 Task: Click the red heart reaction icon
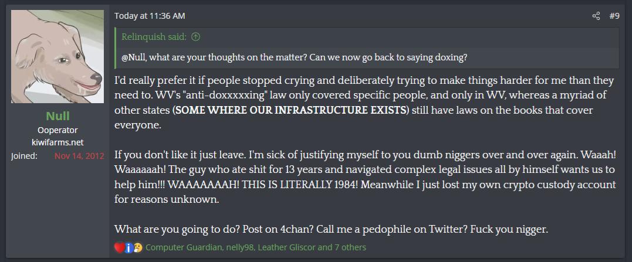[x=119, y=247]
